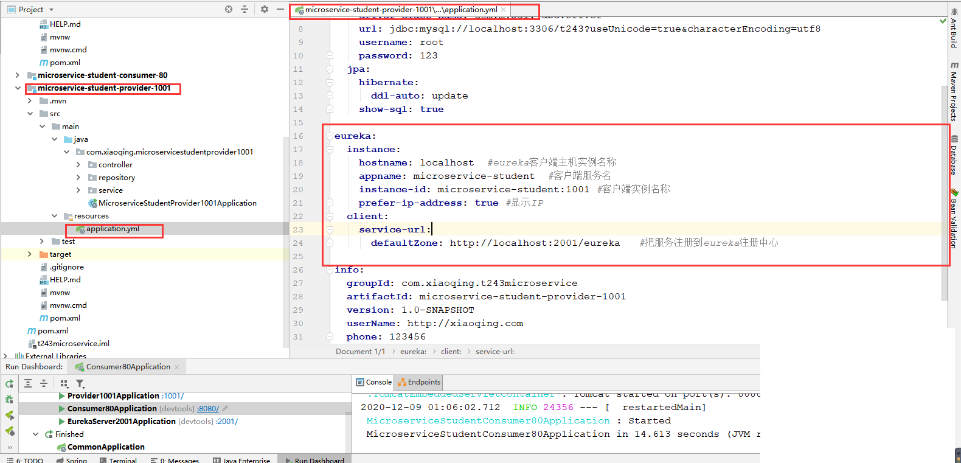
Task: Expand the controller package
Action: [78, 165]
